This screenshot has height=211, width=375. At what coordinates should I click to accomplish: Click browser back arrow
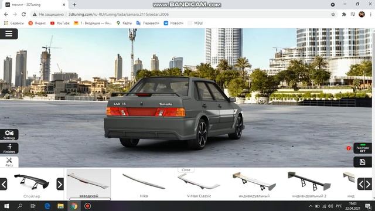coord(6,14)
